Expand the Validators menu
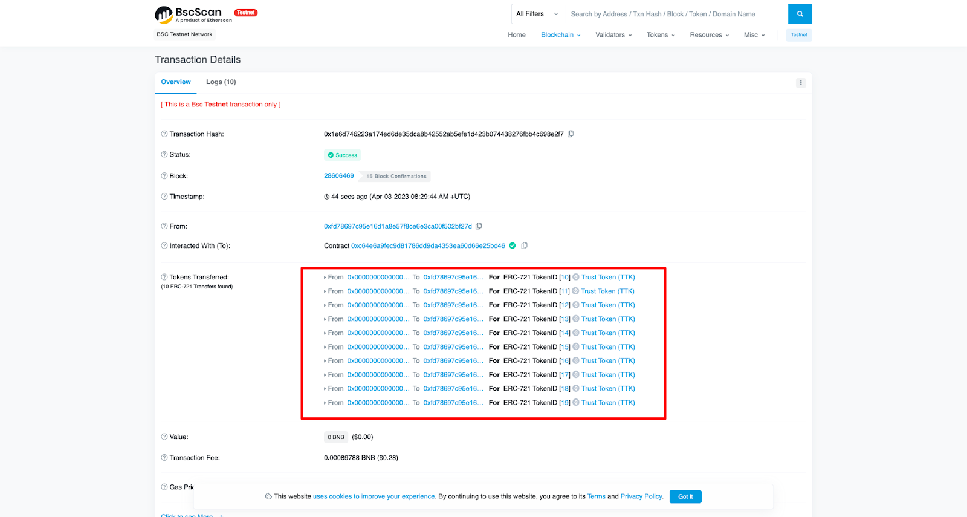 (x=613, y=35)
